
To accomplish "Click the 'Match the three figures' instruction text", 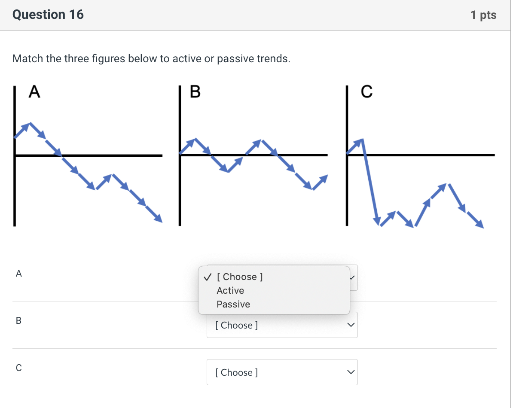I will tap(151, 59).
